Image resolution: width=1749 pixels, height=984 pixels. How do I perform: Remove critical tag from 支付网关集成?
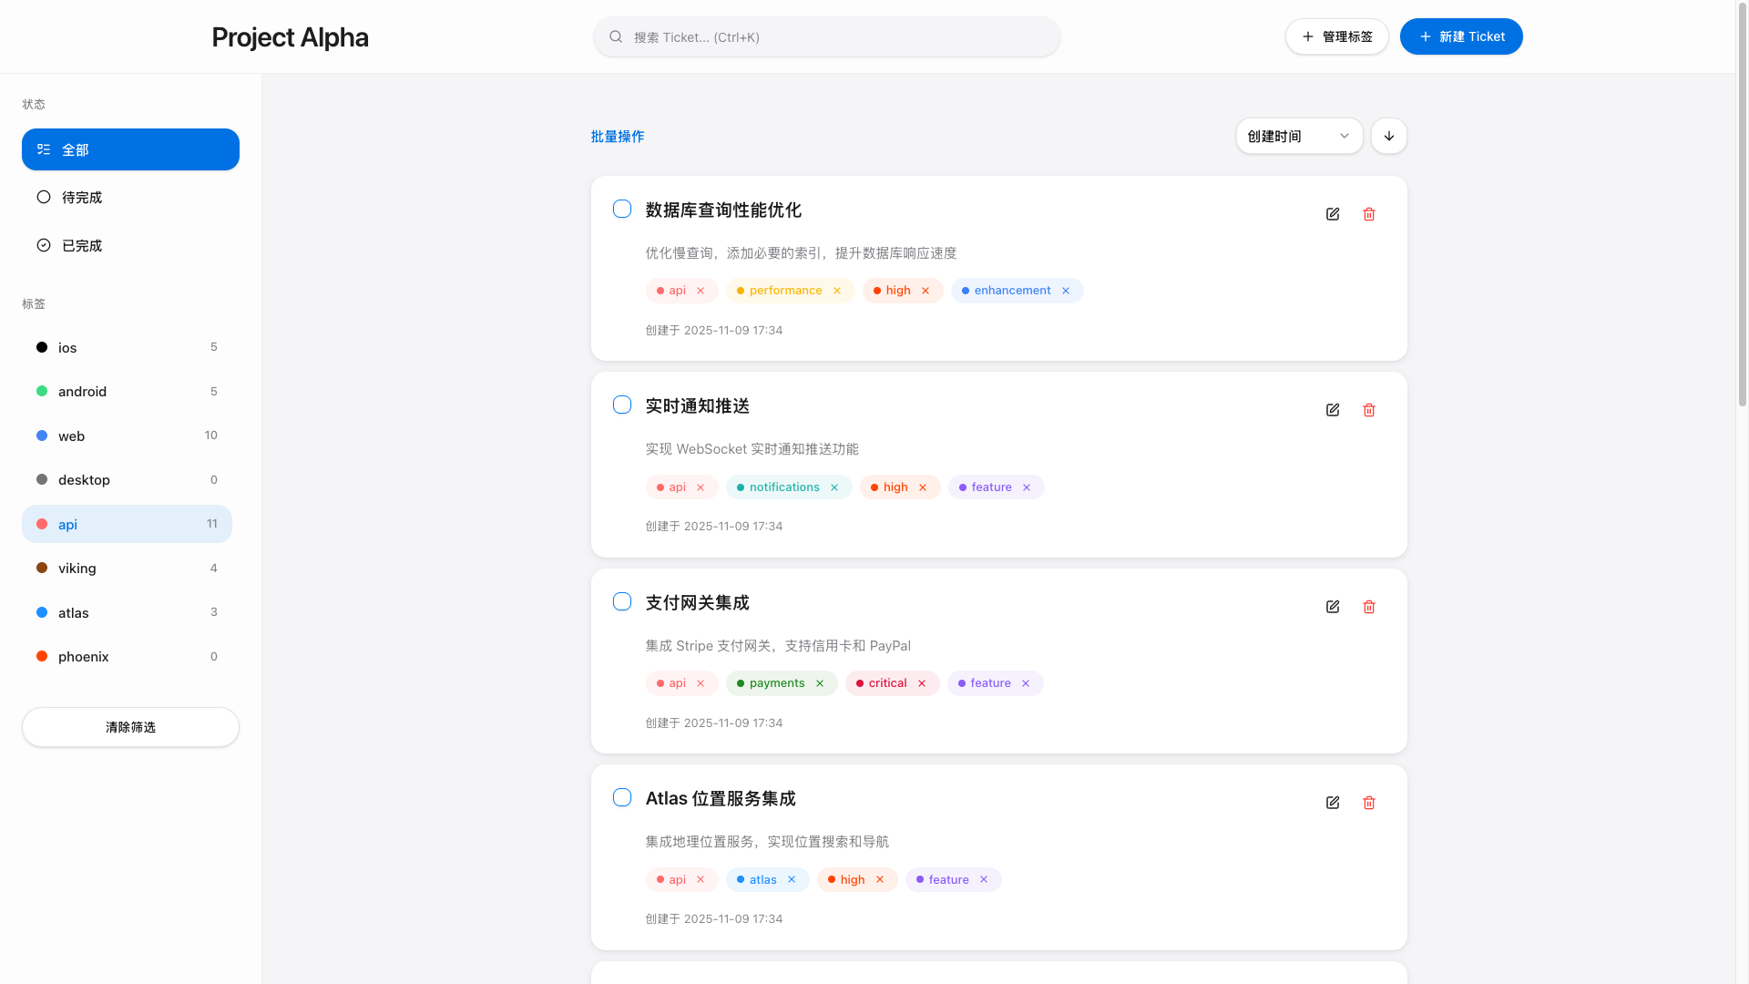click(x=922, y=683)
